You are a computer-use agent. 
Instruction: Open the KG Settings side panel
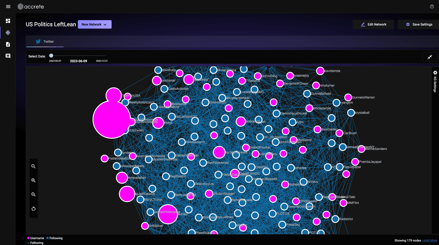pos(435,81)
